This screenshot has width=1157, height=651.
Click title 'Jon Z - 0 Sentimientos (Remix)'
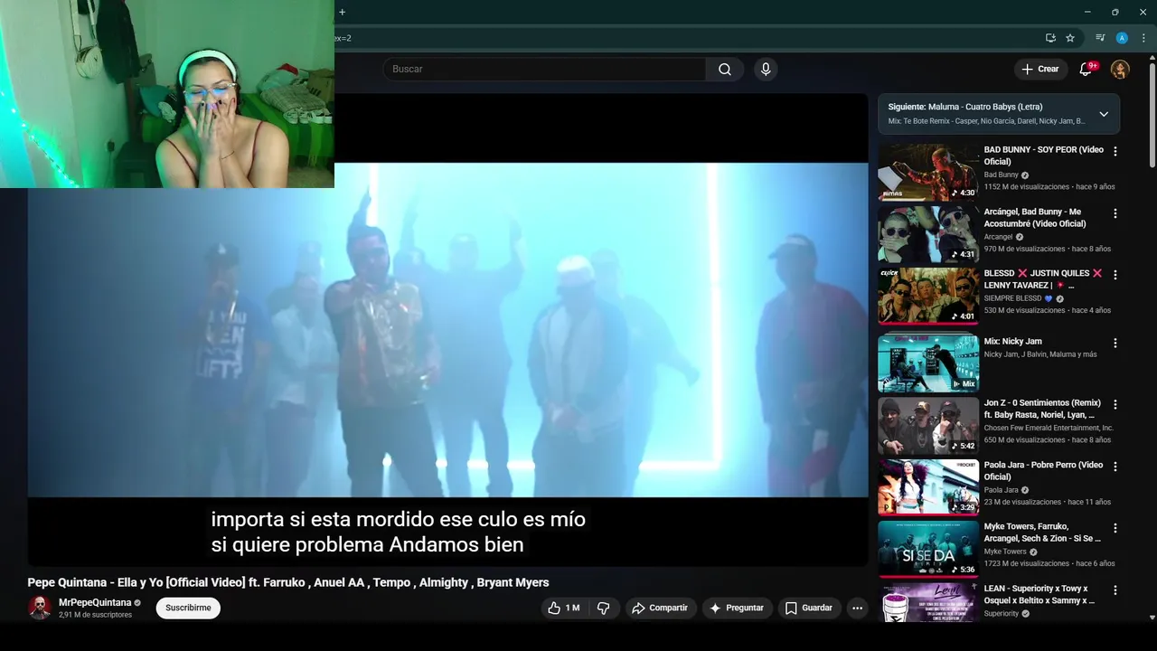point(1042,409)
